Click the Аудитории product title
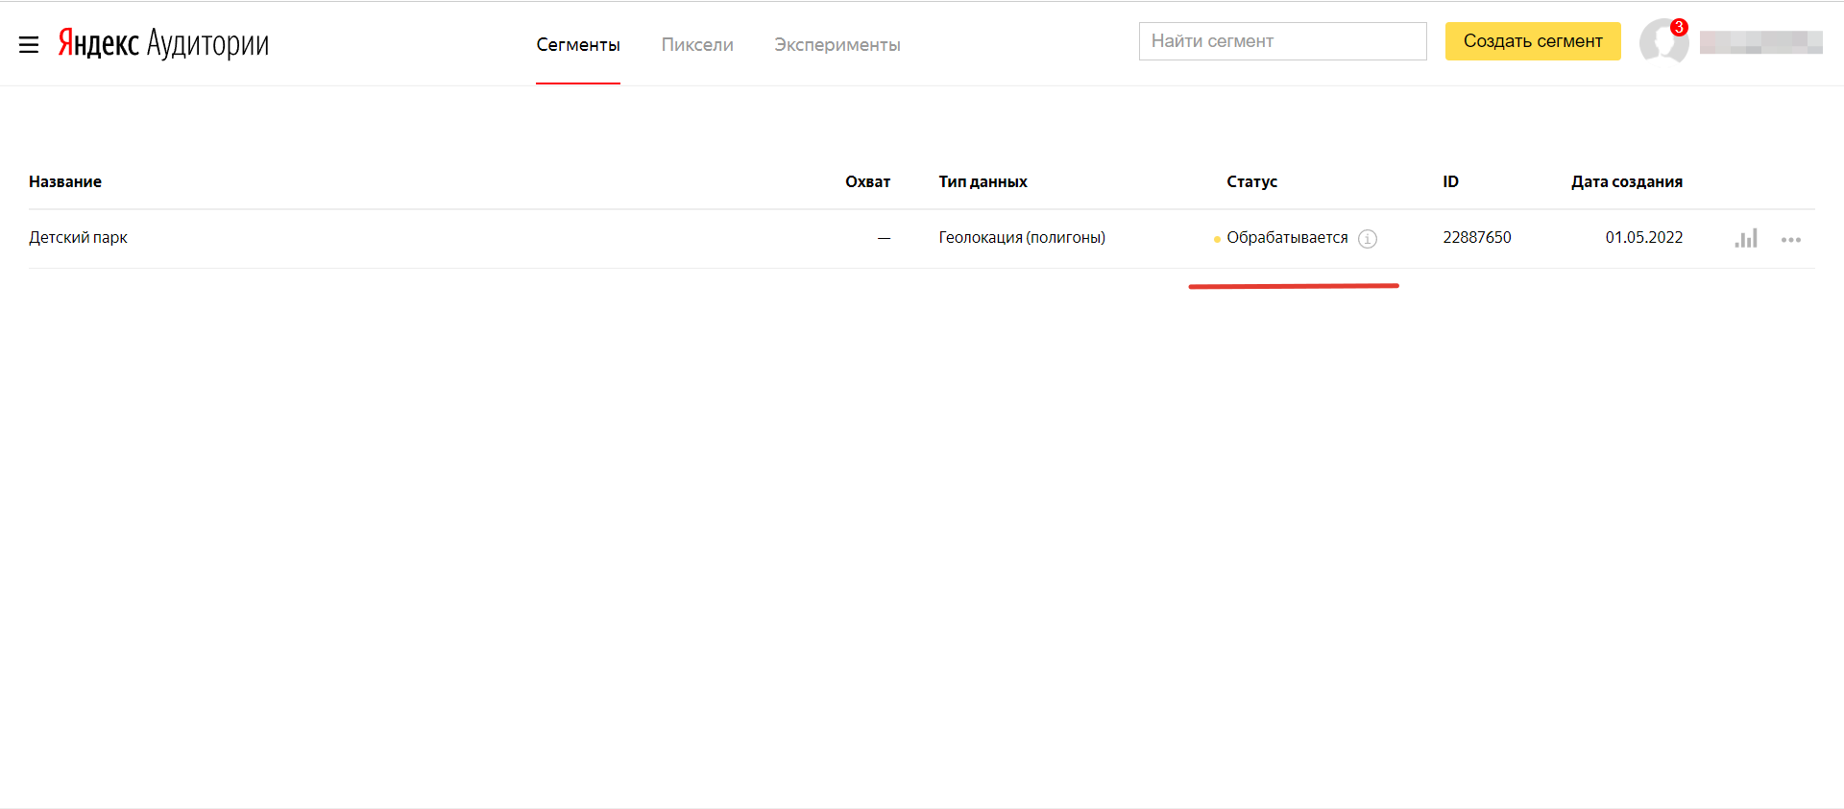 207,43
